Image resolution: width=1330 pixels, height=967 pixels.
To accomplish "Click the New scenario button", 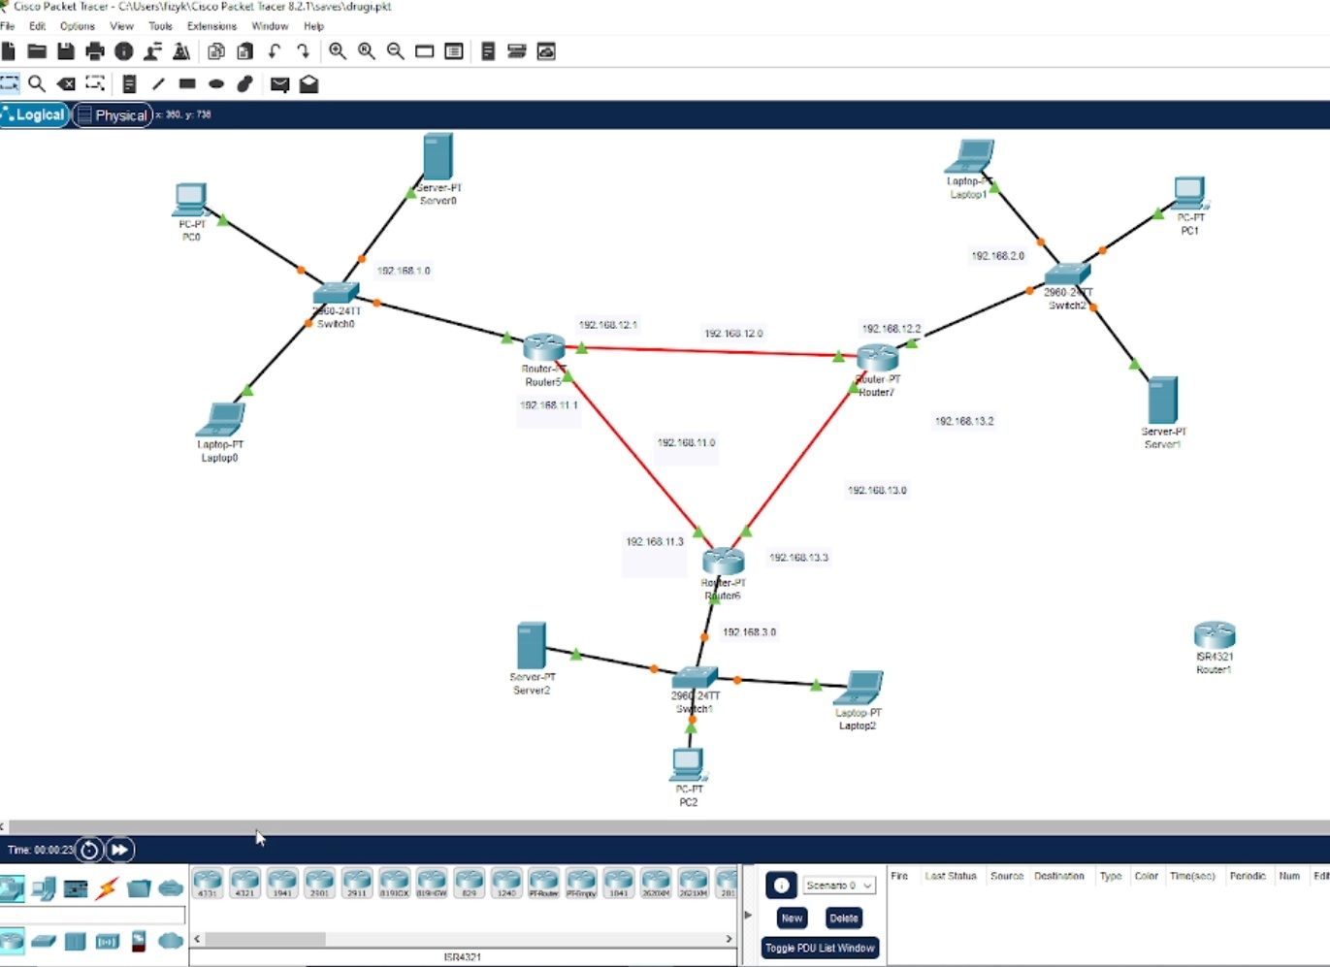I will point(792,918).
